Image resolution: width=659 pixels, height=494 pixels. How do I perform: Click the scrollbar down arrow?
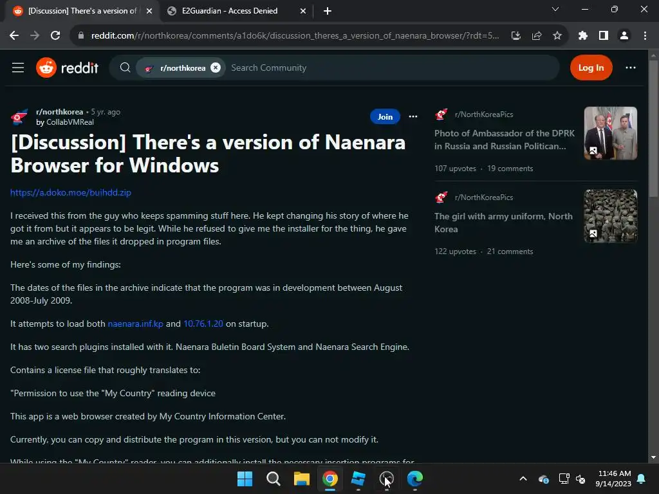[x=653, y=457]
